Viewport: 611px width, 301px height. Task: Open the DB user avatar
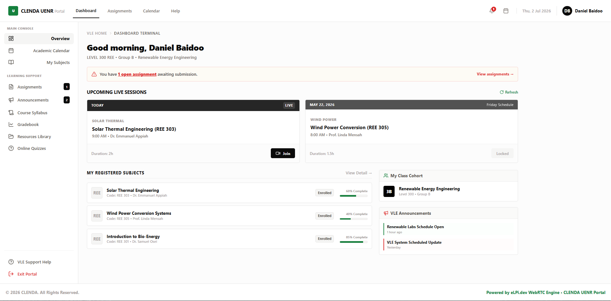(567, 11)
